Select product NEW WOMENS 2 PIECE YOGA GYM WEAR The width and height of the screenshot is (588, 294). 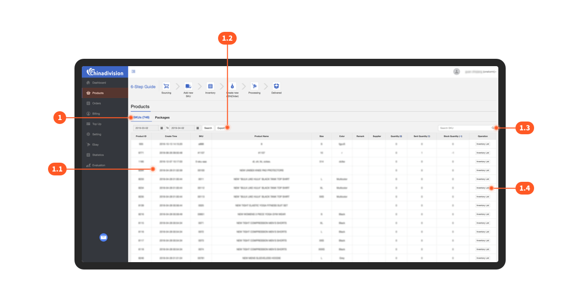click(262, 214)
